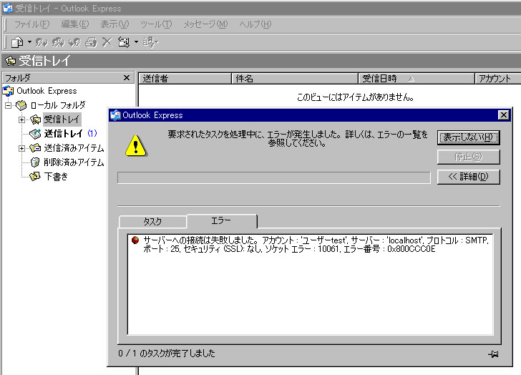Click the Print toolbar icon
The width and height of the screenshot is (521, 375).
[x=91, y=42]
